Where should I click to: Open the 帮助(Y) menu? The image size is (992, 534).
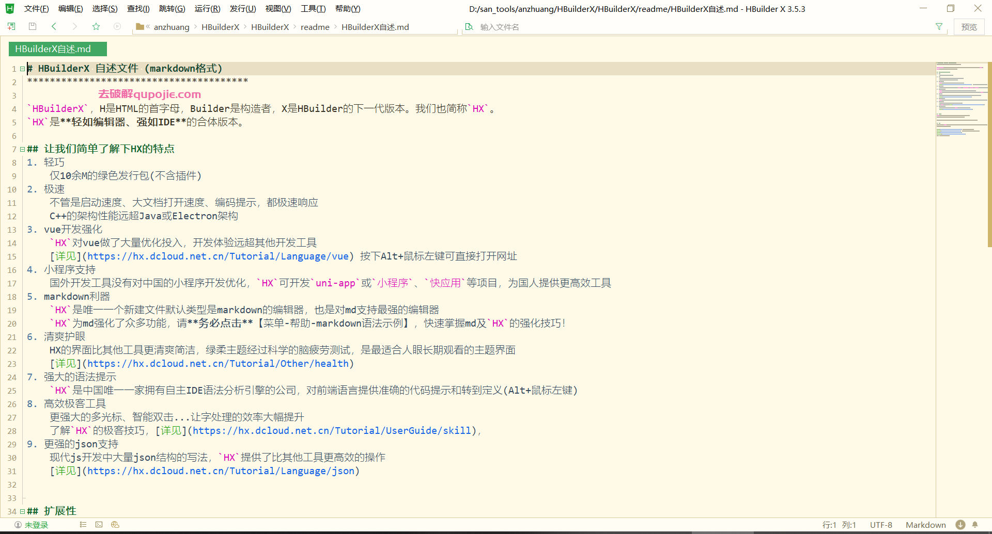tap(348, 9)
